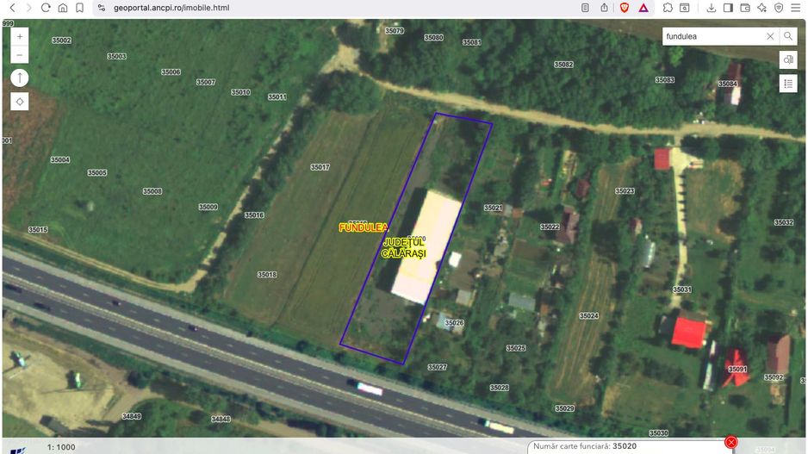Open the browser home page
Image resolution: width=808 pixels, height=454 pixels.
[62, 8]
